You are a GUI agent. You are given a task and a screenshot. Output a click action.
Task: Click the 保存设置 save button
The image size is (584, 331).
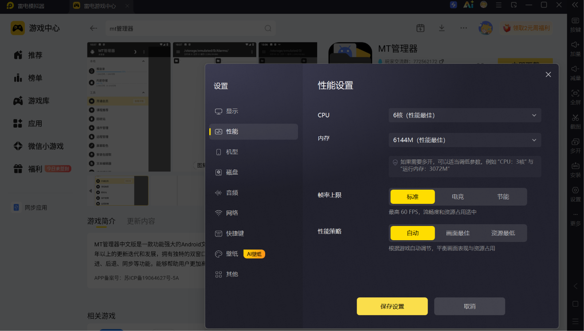[392, 306]
